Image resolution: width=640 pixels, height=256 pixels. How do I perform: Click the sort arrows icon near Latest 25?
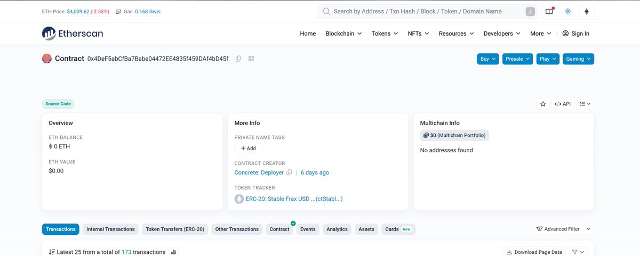click(x=52, y=252)
